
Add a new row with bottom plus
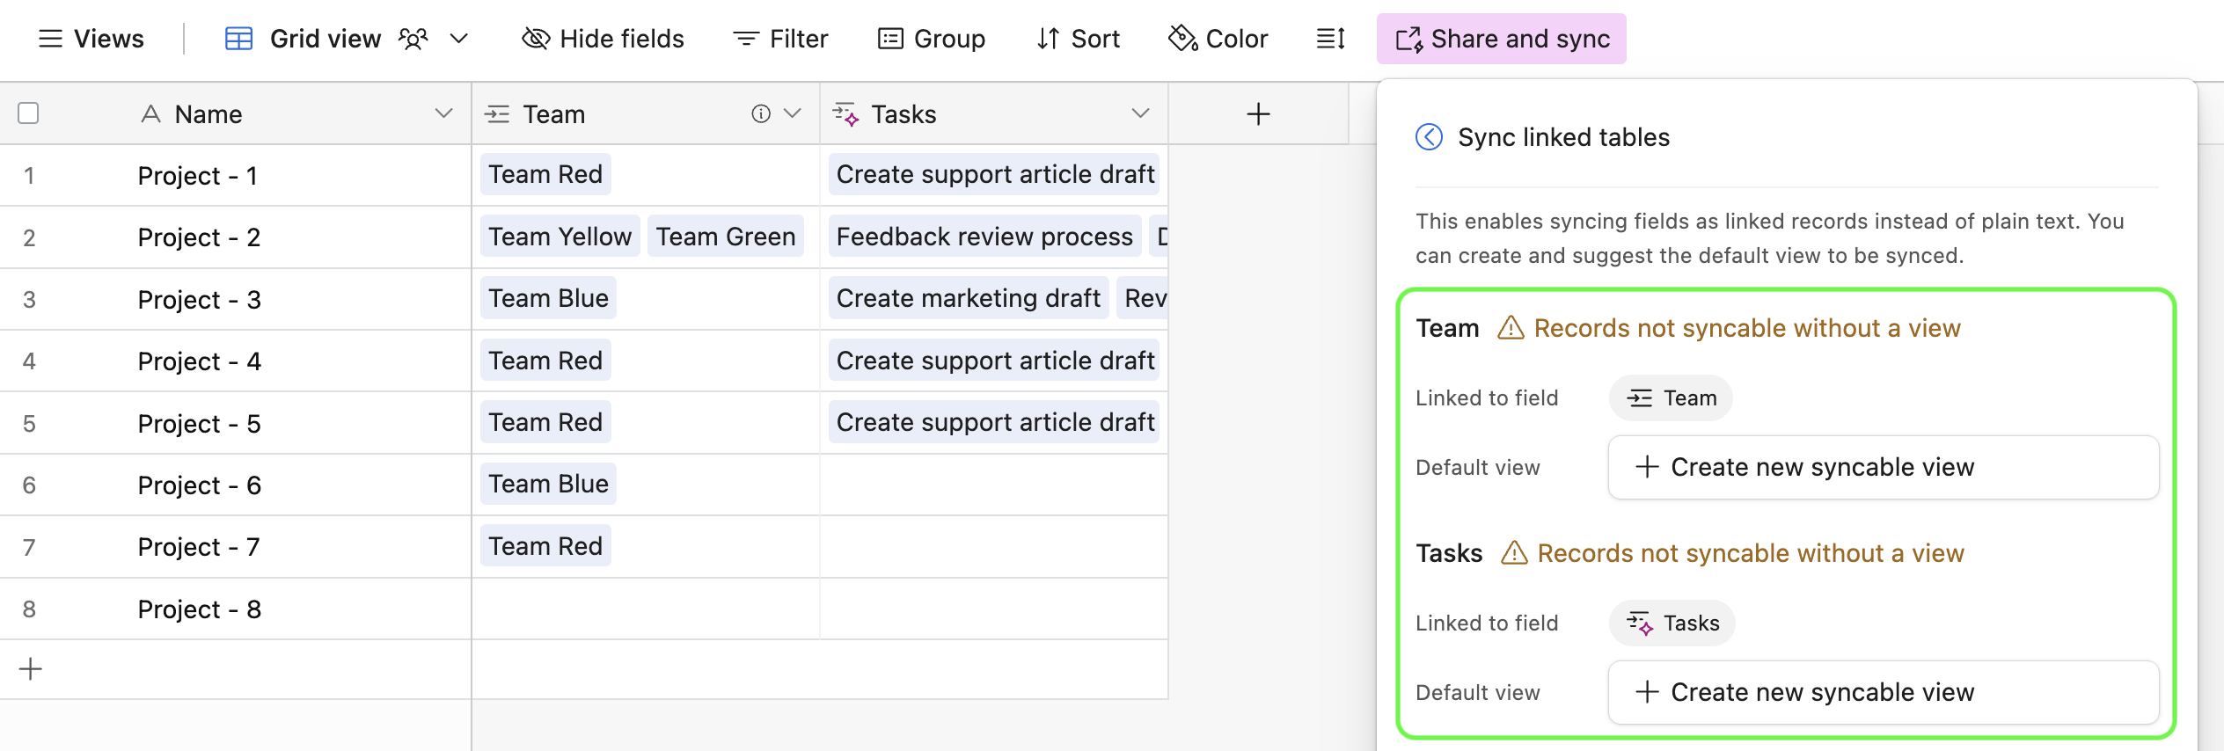(30, 669)
